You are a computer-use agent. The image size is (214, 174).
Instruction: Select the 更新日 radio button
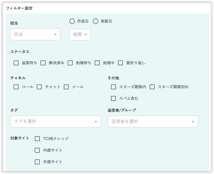[x=96, y=21]
